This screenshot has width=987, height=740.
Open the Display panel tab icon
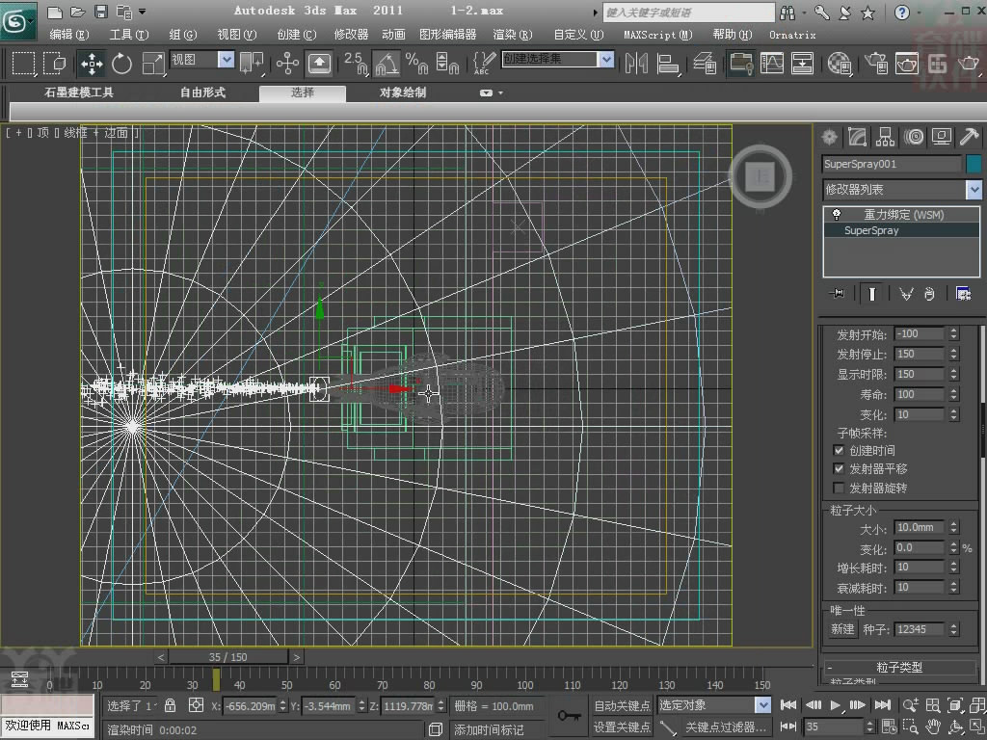pos(941,137)
